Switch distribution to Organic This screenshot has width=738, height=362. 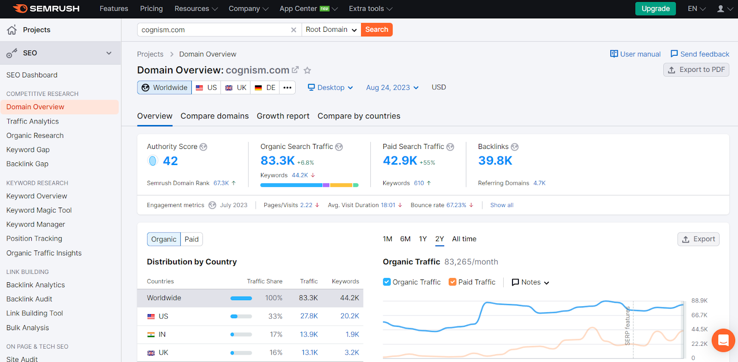click(164, 239)
